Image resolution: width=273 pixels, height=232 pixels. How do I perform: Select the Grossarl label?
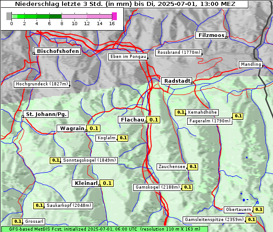click(x=34, y=221)
